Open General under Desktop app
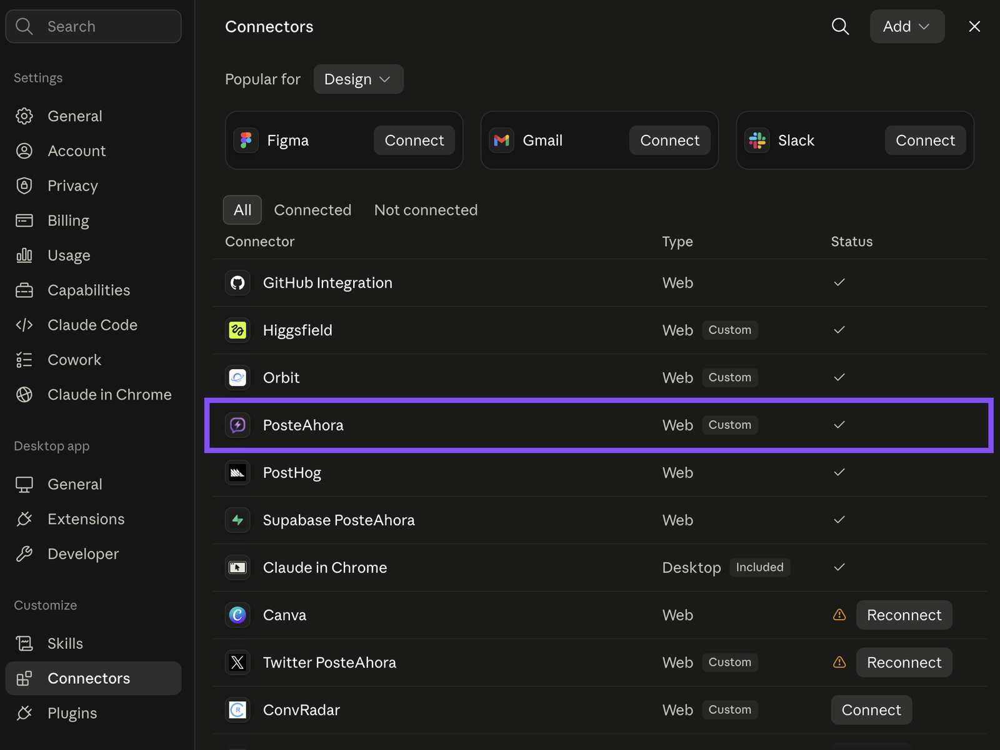Screen dimensions: 1000x750 click(x=93, y=485)
